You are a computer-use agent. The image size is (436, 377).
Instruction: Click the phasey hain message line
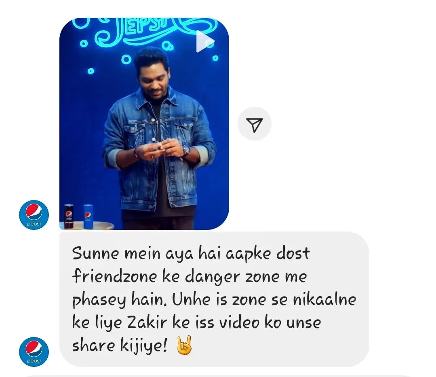point(214,300)
